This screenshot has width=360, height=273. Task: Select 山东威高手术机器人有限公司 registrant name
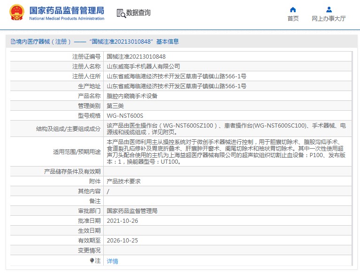pos(143,66)
